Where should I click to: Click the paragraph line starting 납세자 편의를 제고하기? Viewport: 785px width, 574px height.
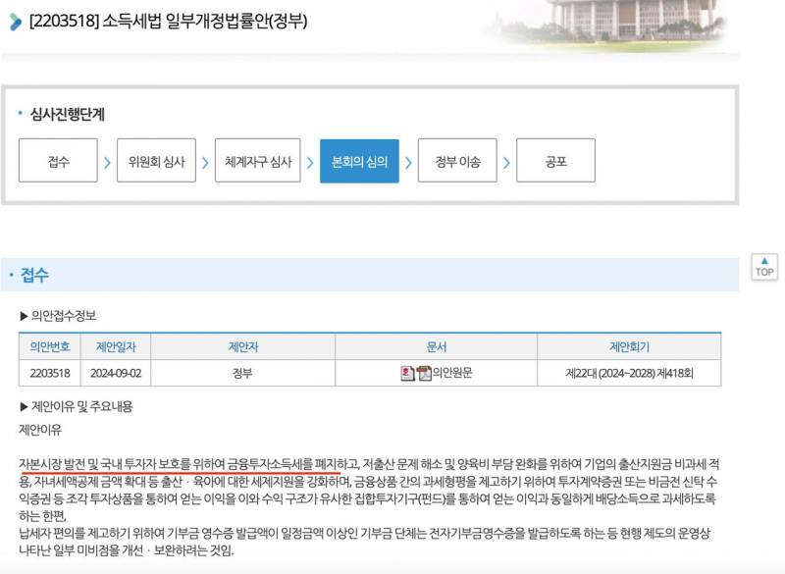click(x=364, y=533)
